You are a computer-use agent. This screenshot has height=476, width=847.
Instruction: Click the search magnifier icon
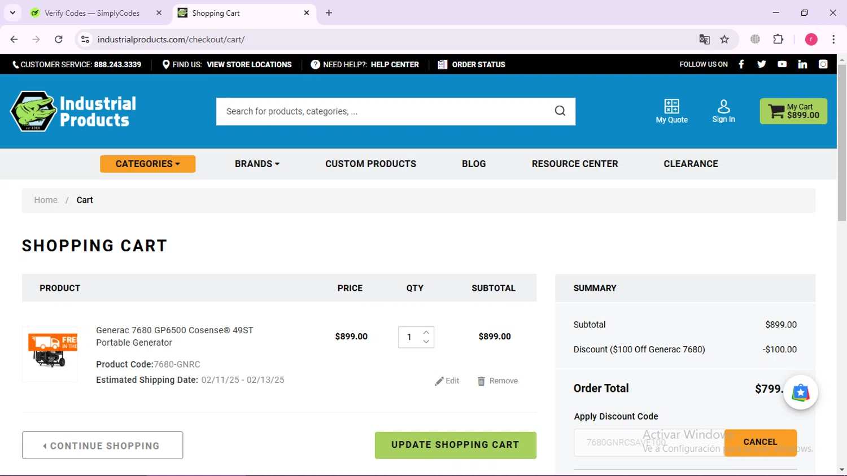pyautogui.click(x=560, y=111)
